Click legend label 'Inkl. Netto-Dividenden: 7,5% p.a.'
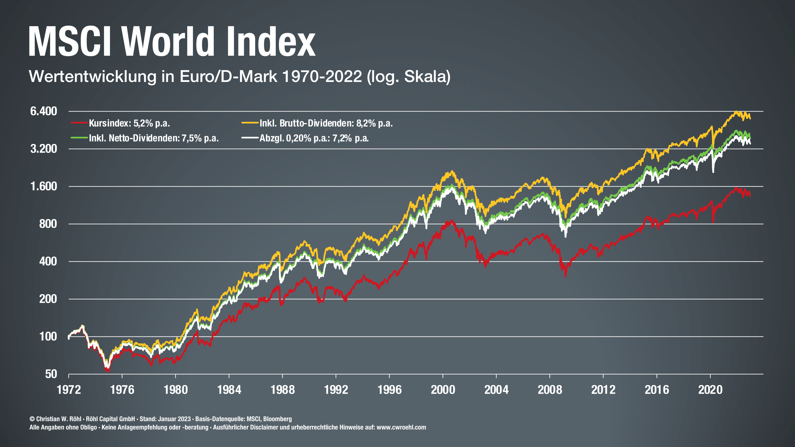The image size is (795, 447). click(154, 138)
